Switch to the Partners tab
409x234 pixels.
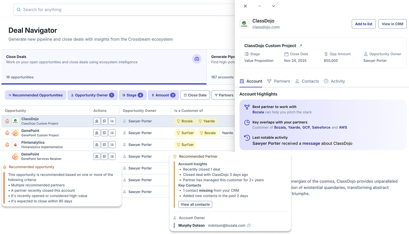(278, 81)
